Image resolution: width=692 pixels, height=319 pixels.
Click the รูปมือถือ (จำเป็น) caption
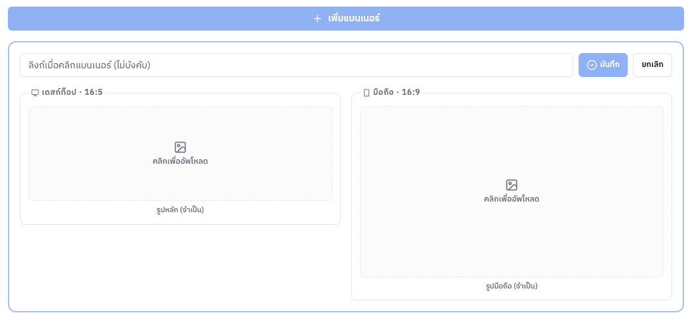click(x=512, y=287)
